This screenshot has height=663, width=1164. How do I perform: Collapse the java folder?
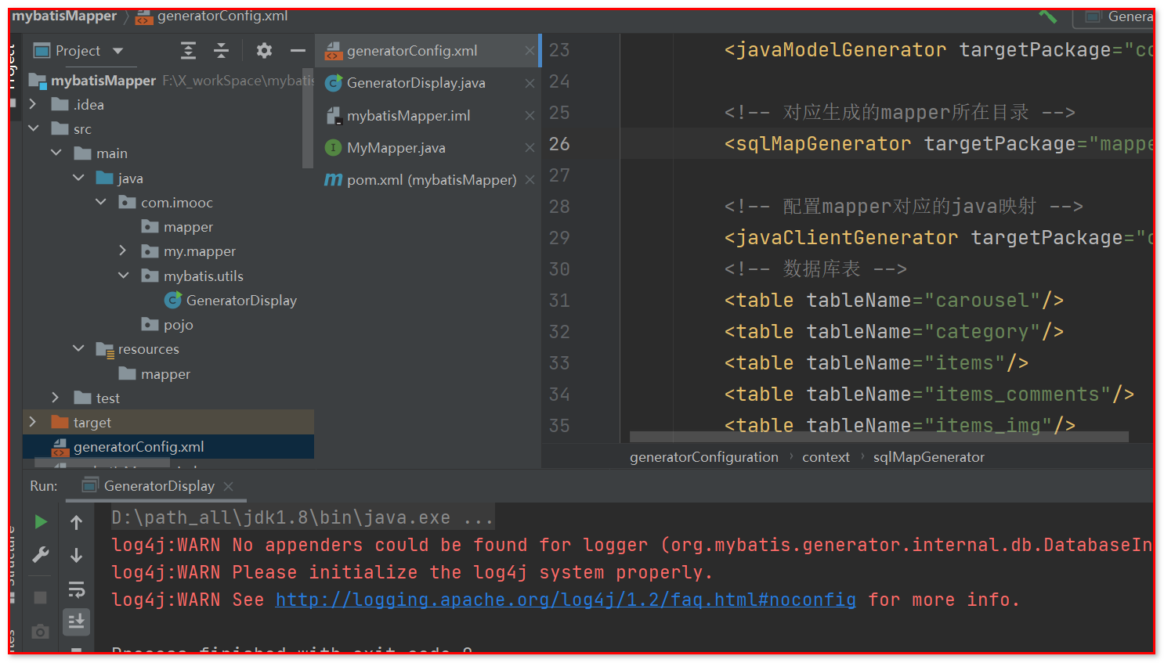(x=78, y=177)
